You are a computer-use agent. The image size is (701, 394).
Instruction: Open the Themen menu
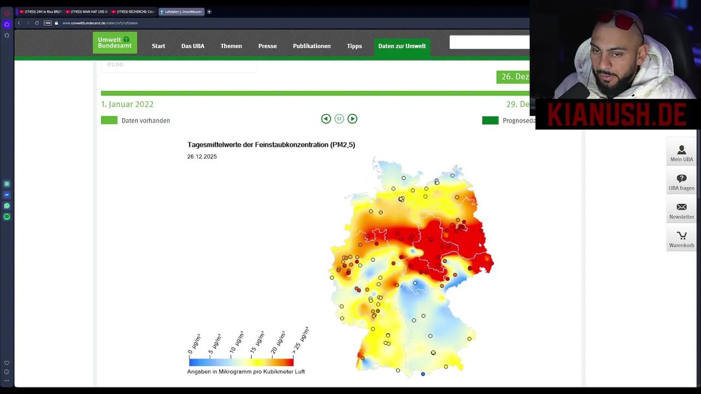pos(231,46)
